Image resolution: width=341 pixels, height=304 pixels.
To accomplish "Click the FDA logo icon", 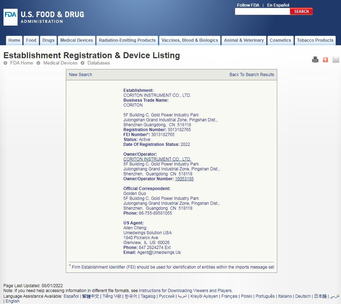I will tap(11, 17).
